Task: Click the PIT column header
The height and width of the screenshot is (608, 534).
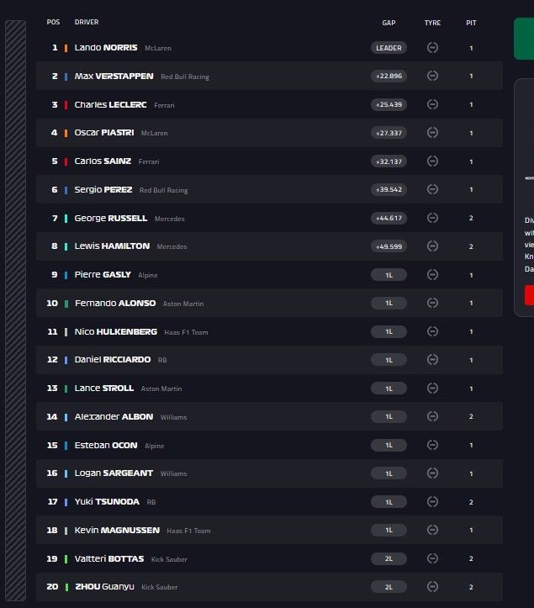Action: (x=471, y=23)
